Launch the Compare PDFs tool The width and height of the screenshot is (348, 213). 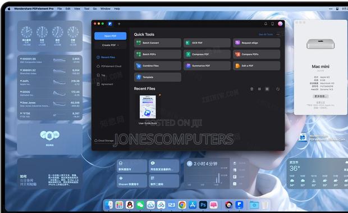tap(257, 54)
